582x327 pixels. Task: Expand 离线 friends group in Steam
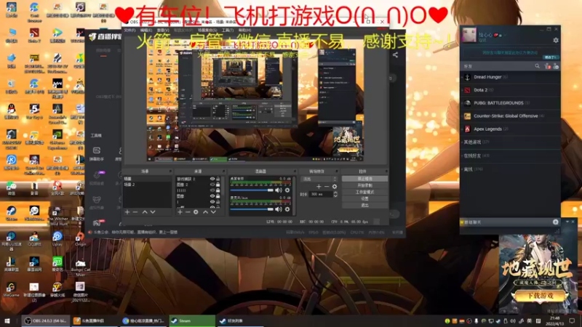510,169
